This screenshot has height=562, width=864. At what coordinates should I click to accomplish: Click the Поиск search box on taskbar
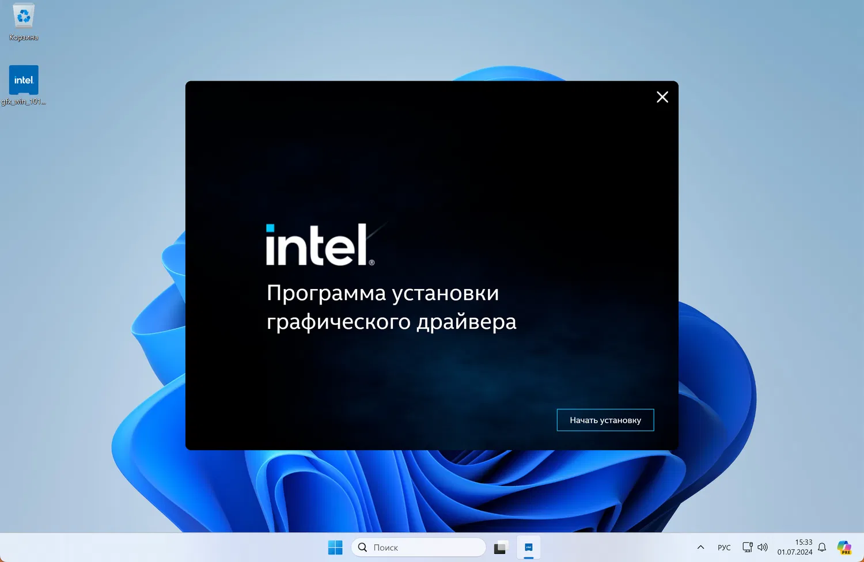click(419, 547)
